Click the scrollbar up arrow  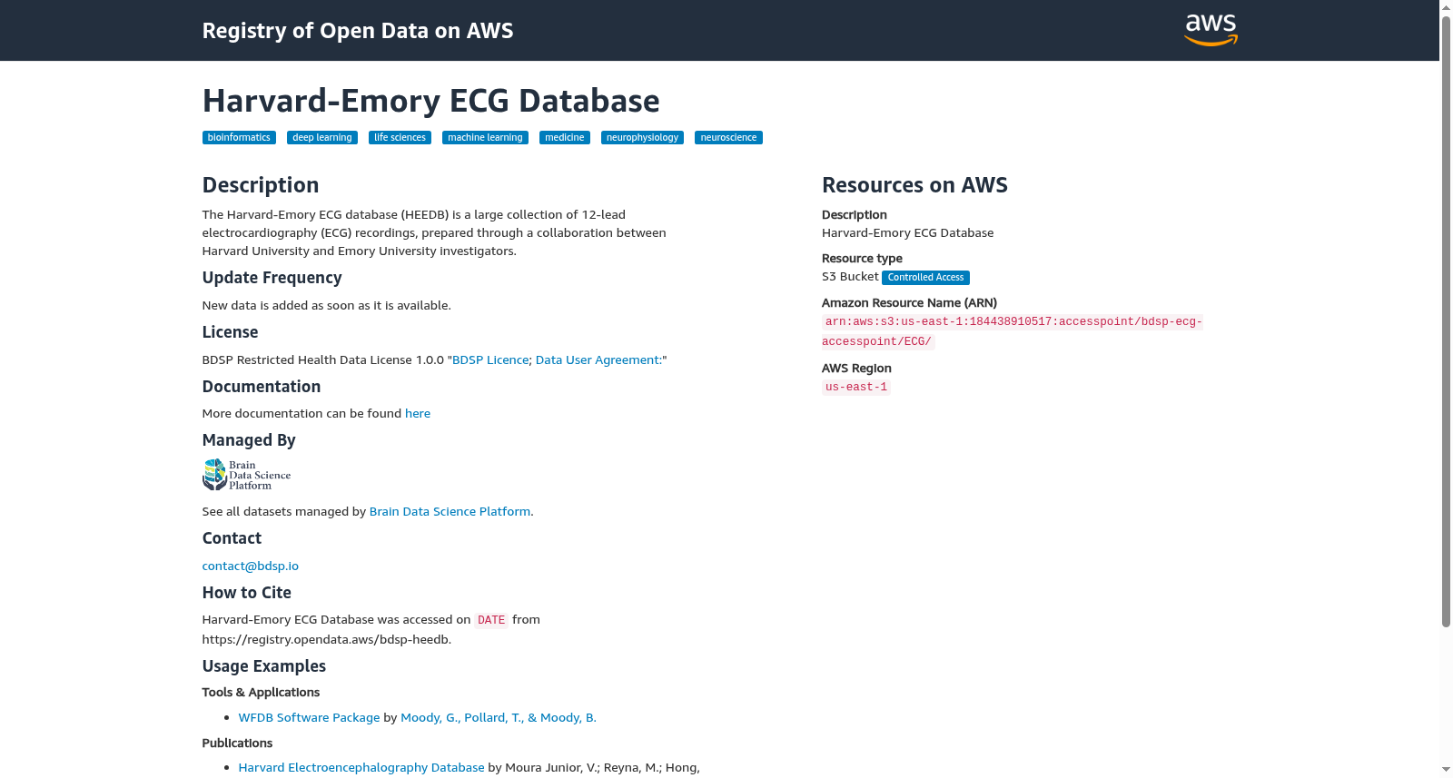[x=1446, y=7]
